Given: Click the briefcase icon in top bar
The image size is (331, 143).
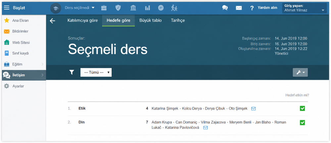Looking at the screenshot, I should [104, 8].
